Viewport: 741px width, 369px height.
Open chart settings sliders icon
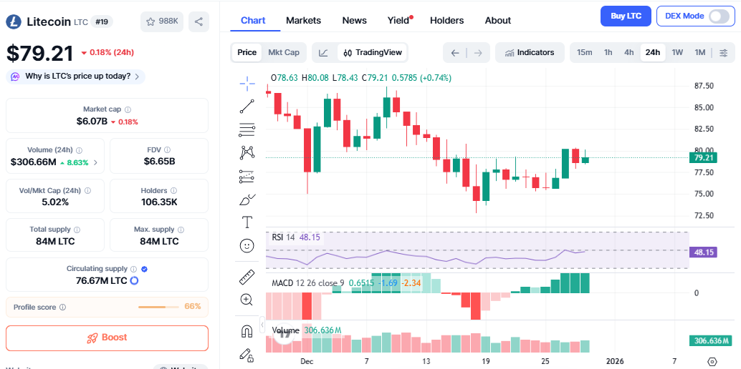tap(723, 52)
